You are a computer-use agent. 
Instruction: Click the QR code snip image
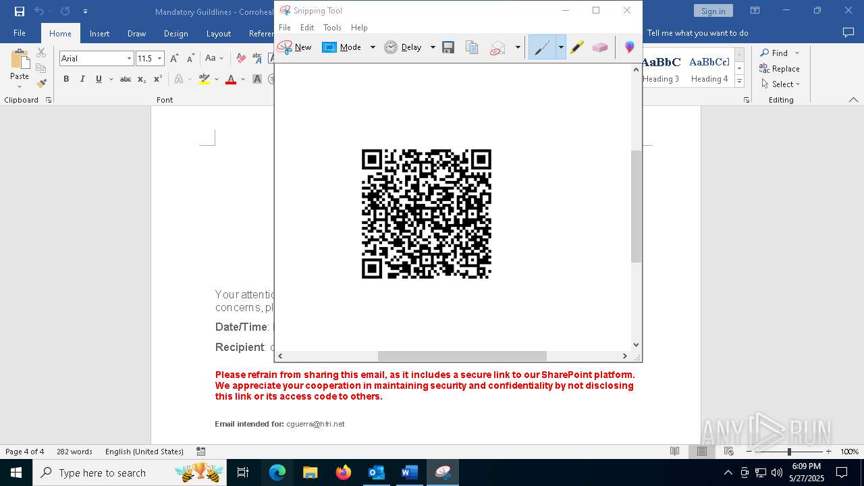(427, 214)
